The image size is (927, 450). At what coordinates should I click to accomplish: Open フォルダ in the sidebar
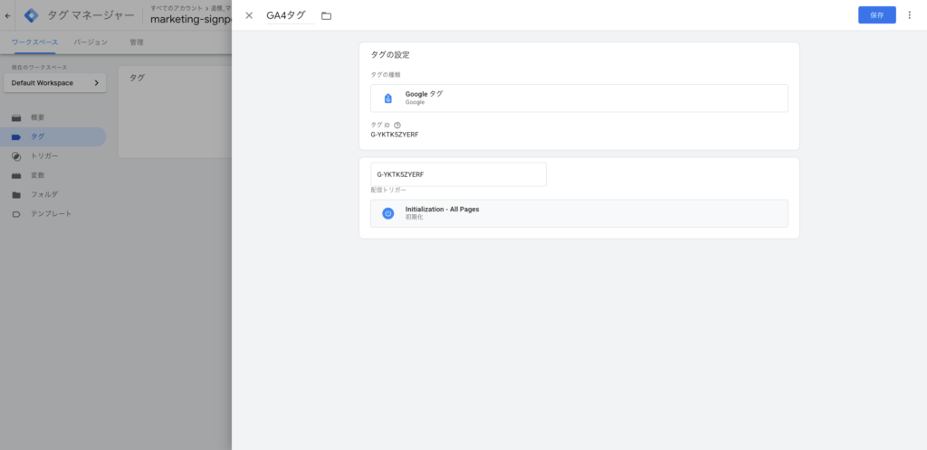(x=53, y=194)
